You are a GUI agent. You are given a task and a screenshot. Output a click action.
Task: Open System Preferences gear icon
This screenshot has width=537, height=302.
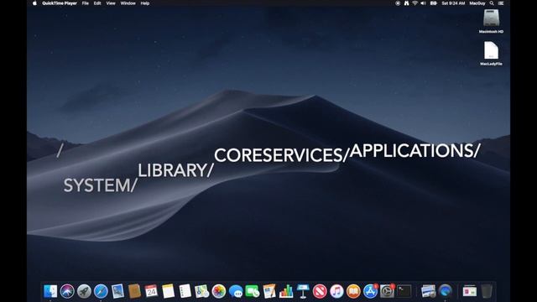click(x=387, y=291)
